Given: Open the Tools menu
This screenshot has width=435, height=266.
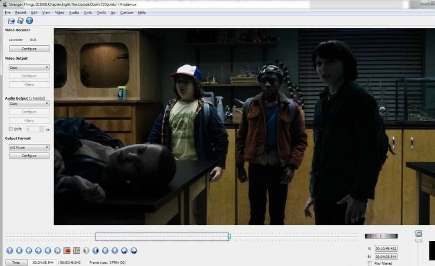Looking at the screenshot, I should pyautogui.click(x=101, y=13).
